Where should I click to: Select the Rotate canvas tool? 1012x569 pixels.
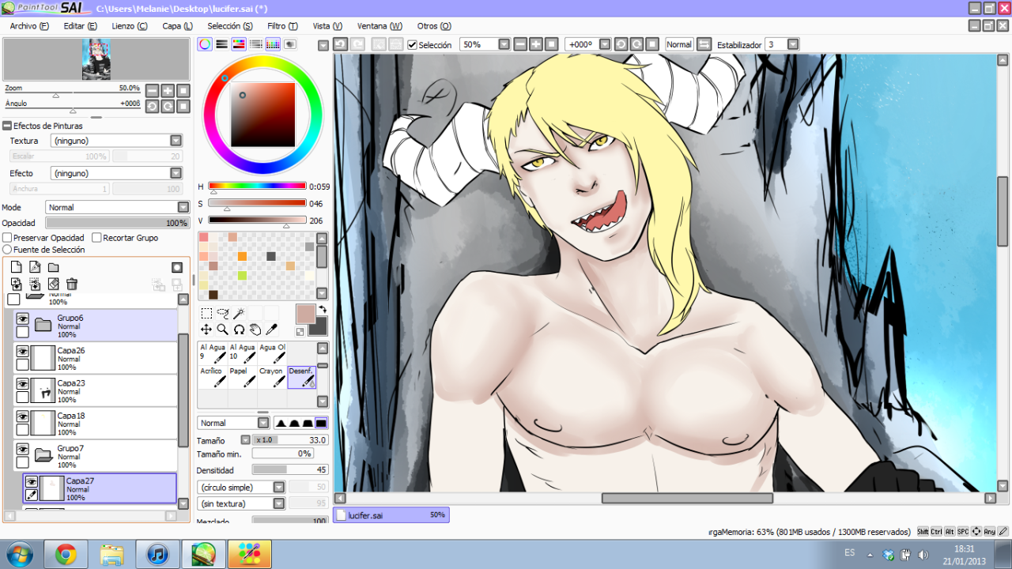coord(239,330)
